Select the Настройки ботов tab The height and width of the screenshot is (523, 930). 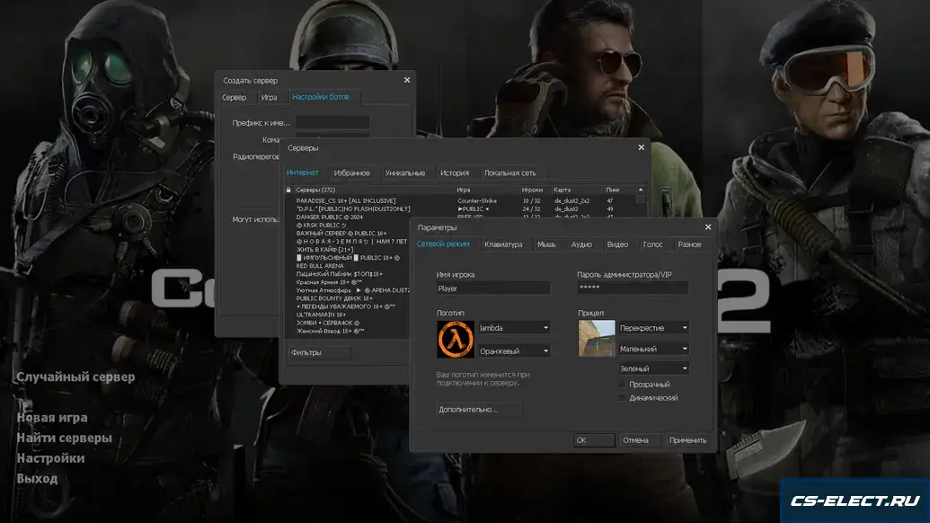pyautogui.click(x=321, y=97)
